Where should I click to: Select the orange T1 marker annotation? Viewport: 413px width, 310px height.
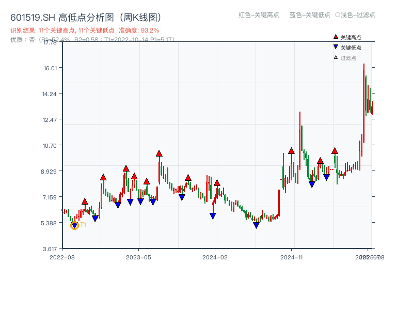coord(74,225)
